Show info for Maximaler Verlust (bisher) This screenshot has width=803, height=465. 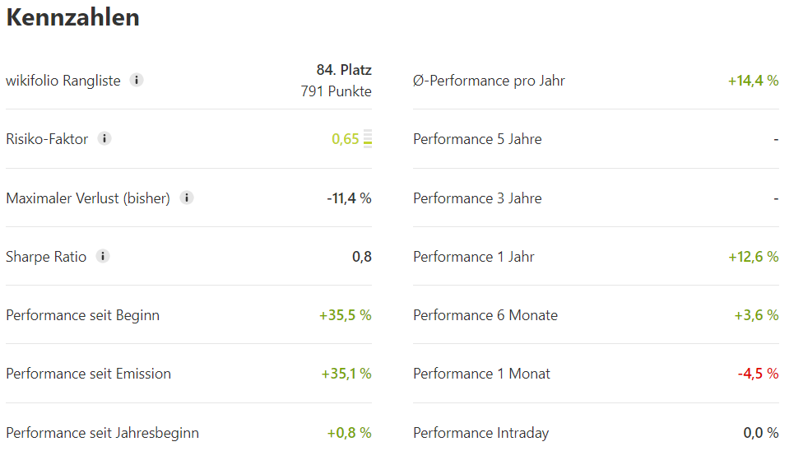(x=187, y=198)
